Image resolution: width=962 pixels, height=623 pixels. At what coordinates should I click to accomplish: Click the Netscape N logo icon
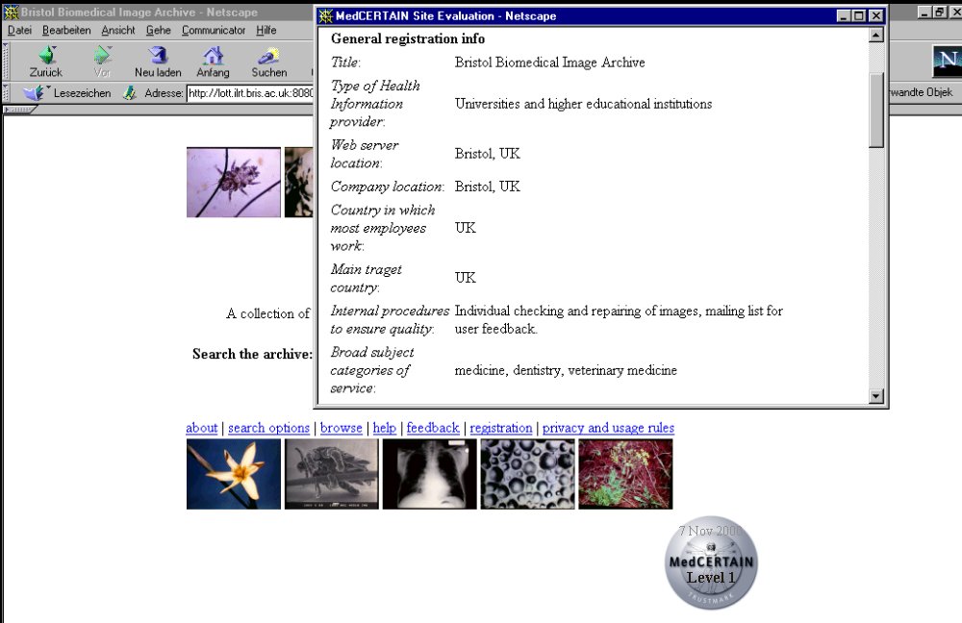pyautogui.click(x=946, y=62)
